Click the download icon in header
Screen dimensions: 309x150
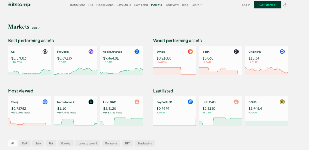pyautogui.click(x=285, y=5)
